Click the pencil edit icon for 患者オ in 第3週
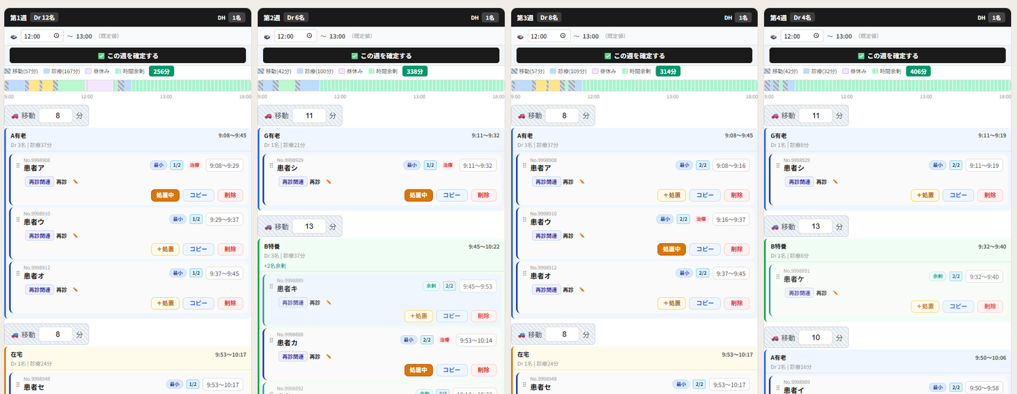Viewport: 1017px width, 394px height. pos(582,290)
